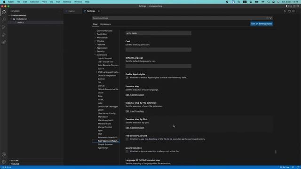The height and width of the screenshot is (169, 301).
Task: Toggle secondary side bar layout icon
Action: [294, 6]
